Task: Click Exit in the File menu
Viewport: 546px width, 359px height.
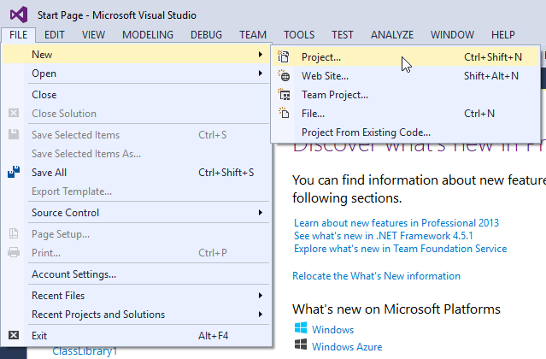Action: tap(137, 335)
